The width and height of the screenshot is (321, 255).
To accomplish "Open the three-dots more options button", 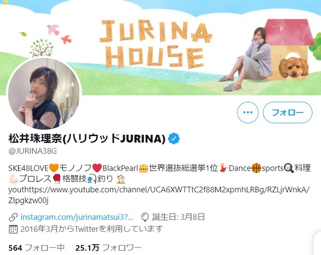I will 248,112.
